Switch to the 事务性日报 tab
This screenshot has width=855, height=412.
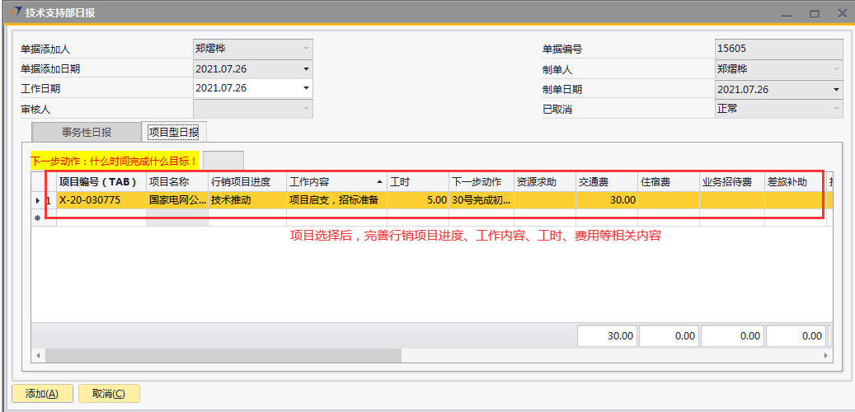[x=87, y=132]
